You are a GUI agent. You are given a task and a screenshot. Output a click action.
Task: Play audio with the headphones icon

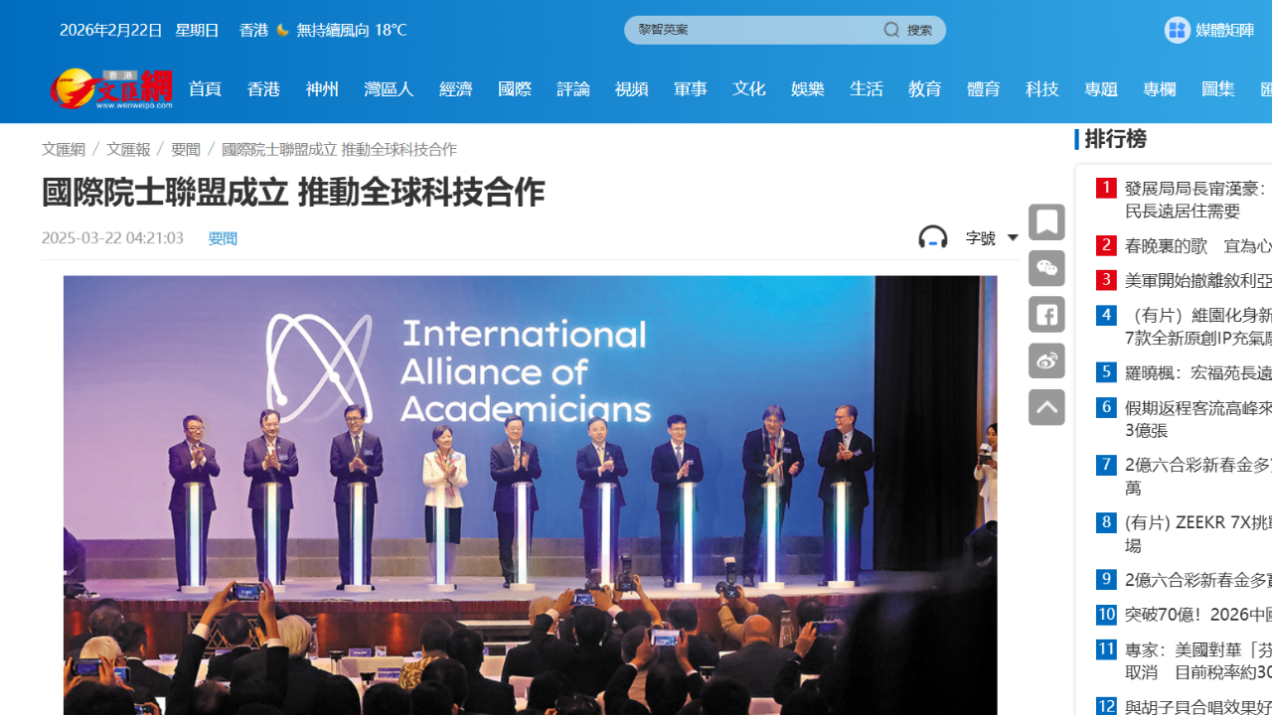932,237
